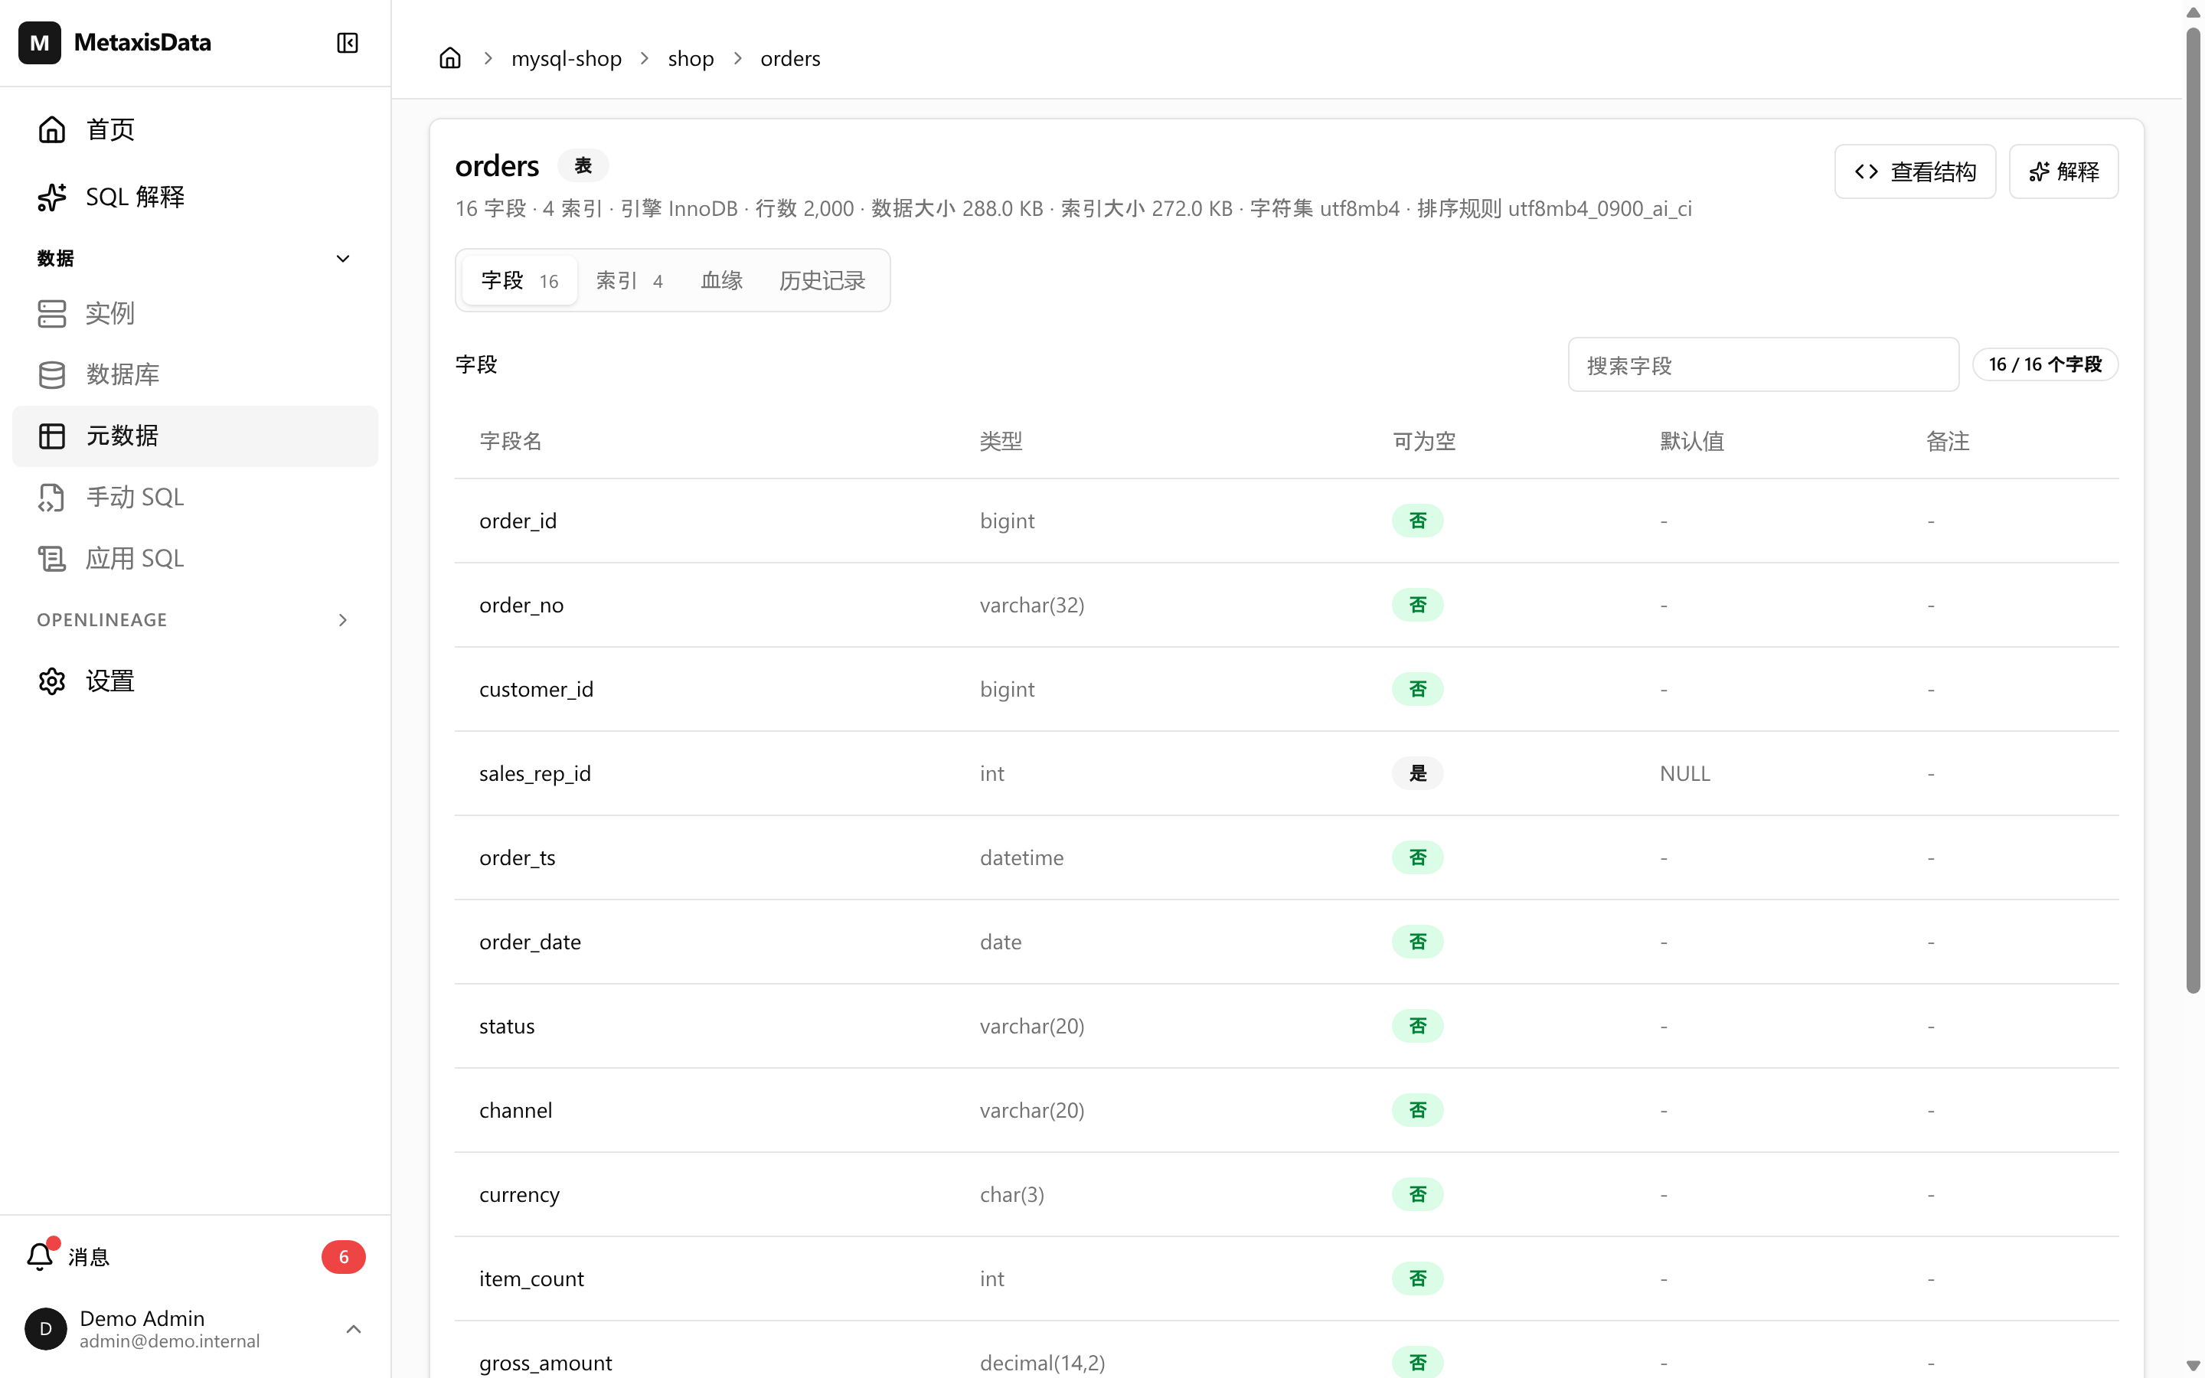Click the orders breadcrumb

(790, 58)
